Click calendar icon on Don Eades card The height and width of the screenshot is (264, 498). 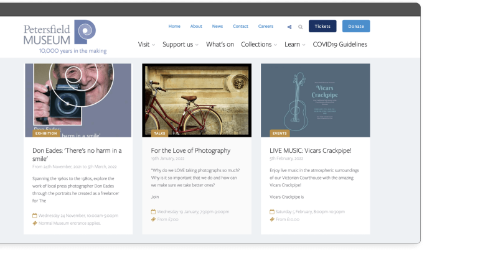coord(35,216)
